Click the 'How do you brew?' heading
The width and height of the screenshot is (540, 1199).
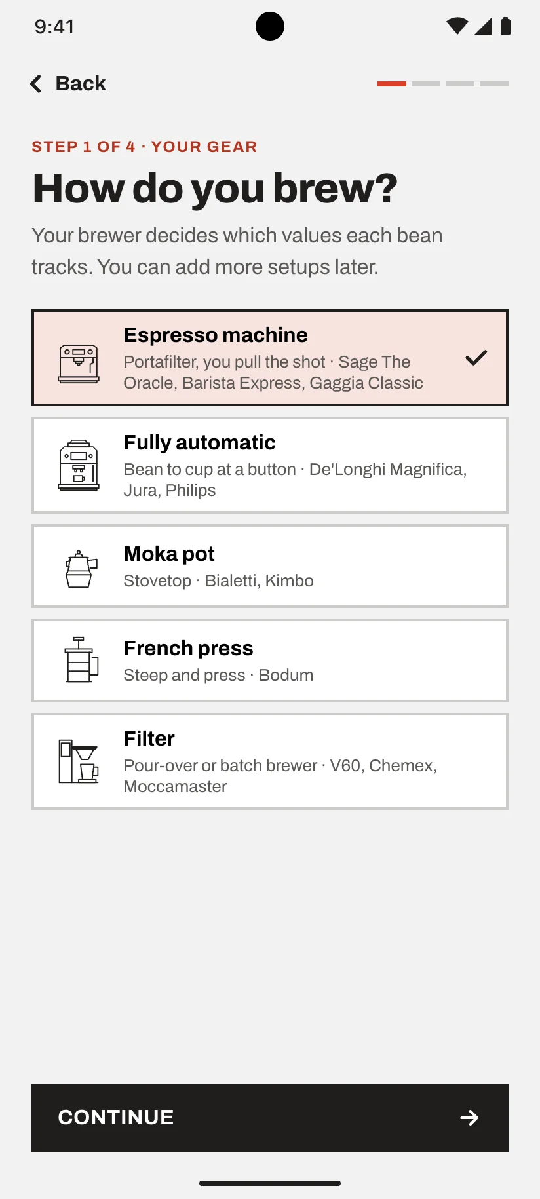215,189
